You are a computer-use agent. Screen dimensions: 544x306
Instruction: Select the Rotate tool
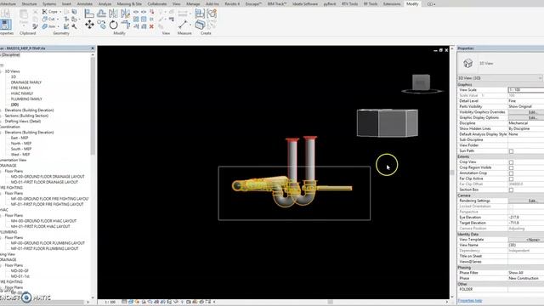click(113, 25)
